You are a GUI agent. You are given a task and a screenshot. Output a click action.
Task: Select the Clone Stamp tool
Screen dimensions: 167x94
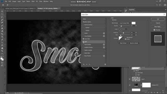click(x=2, y=28)
